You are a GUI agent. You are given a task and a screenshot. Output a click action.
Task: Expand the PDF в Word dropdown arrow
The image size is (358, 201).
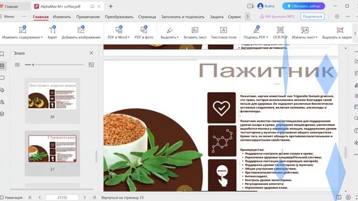(129, 37)
